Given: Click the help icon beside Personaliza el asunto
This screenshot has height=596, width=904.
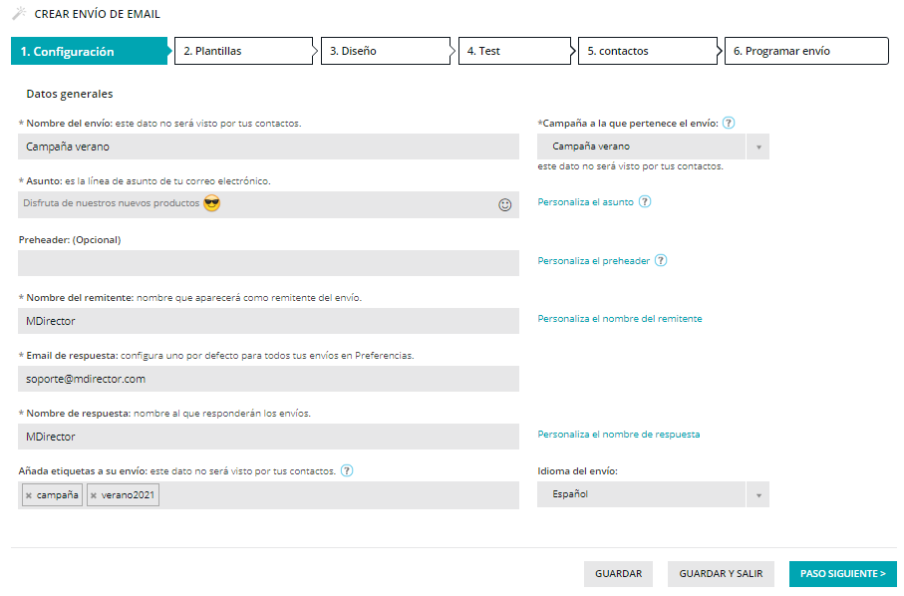Looking at the screenshot, I should [645, 201].
